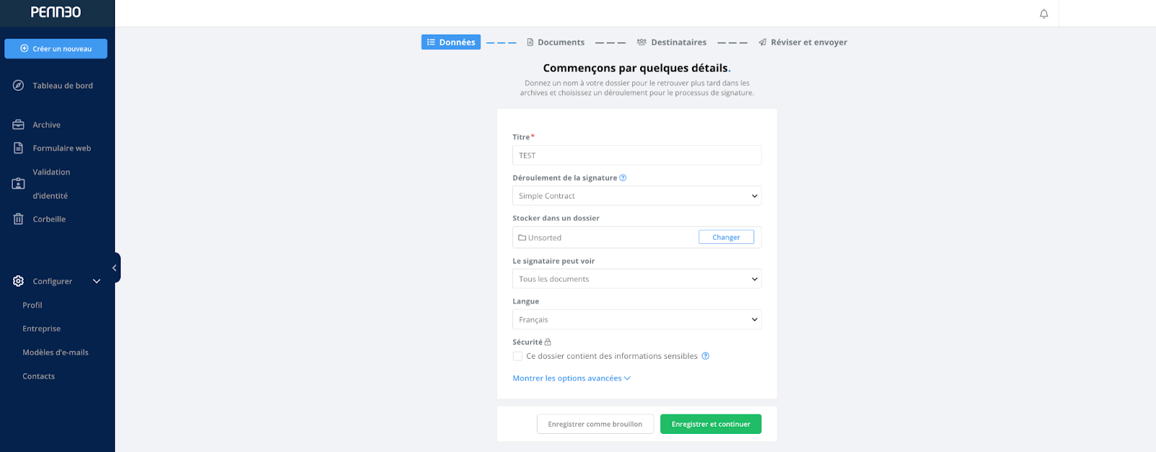The height and width of the screenshot is (452, 1156).
Task: Open Validation d'identité ID card icon
Action: coord(19,184)
